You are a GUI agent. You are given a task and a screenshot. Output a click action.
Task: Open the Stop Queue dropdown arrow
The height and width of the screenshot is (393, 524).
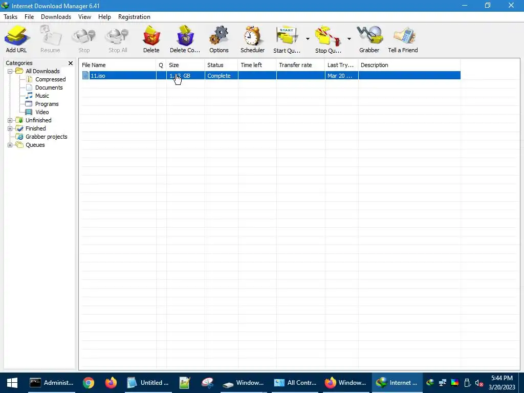349,39
